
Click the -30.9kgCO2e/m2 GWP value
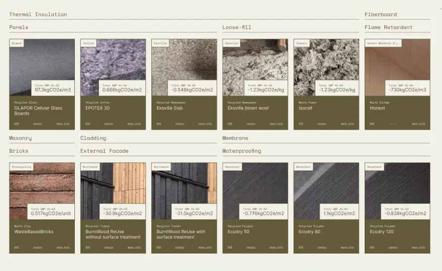(x=122, y=213)
